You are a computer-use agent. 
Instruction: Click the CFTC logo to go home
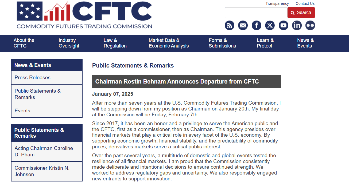84,15
